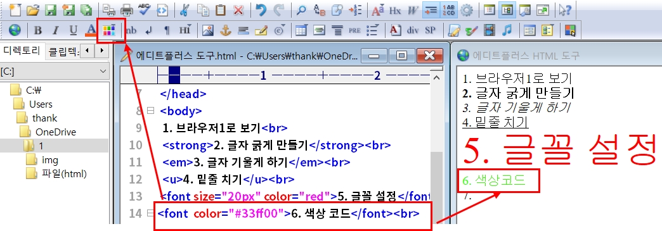This screenshot has height=231, width=662.
Task: Open the list tag dropdown
Action: pyautogui.click(x=372, y=30)
